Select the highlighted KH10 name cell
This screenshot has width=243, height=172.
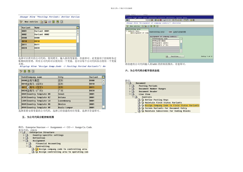[x=55, y=41]
